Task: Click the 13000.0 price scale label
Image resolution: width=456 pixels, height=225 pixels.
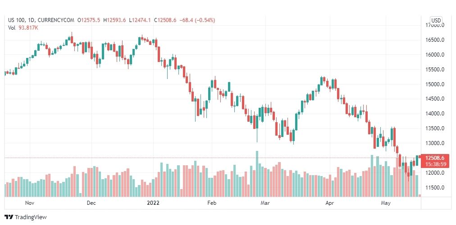Action: tap(435, 143)
